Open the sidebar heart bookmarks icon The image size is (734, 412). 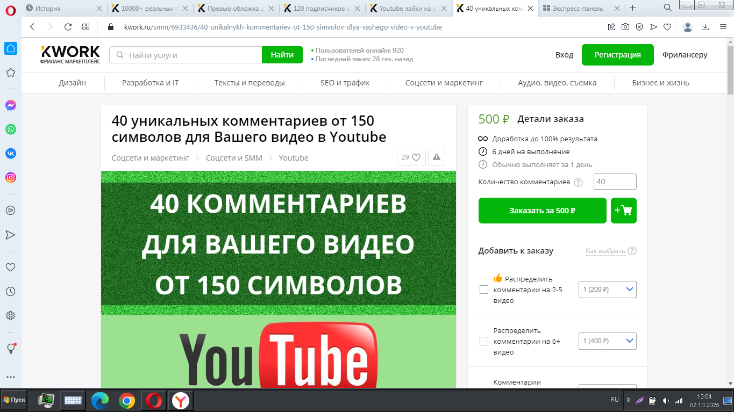click(10, 267)
